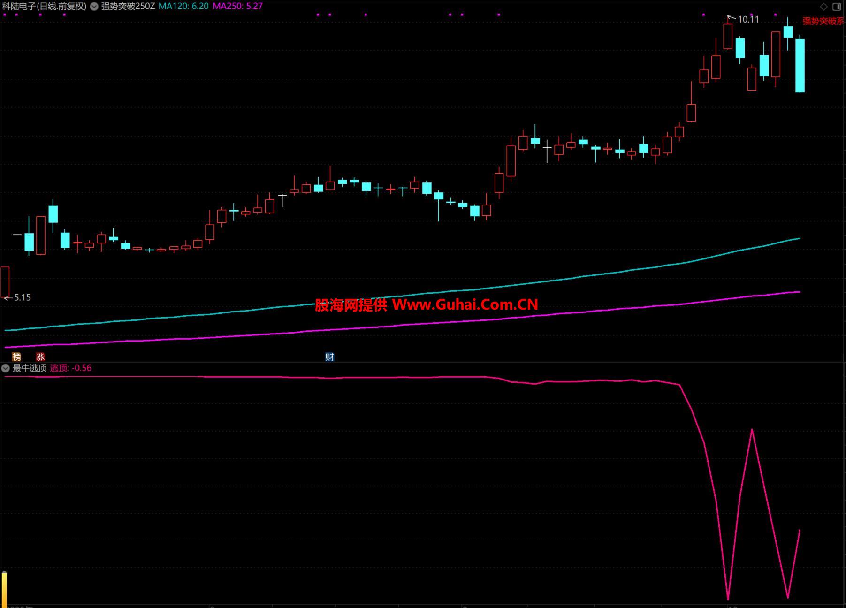
Task: Select the 强势突破250Z indicator name
Action: [128, 7]
